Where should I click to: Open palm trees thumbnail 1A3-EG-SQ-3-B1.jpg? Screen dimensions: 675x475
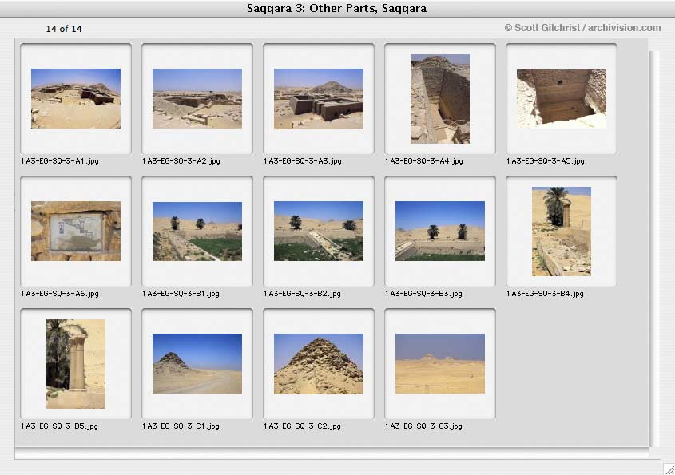coord(197,231)
